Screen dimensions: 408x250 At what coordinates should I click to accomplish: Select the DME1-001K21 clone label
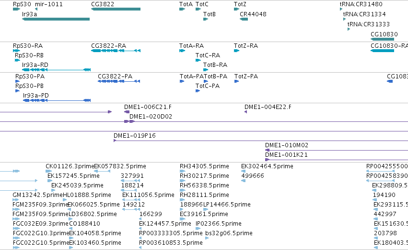click(286, 155)
